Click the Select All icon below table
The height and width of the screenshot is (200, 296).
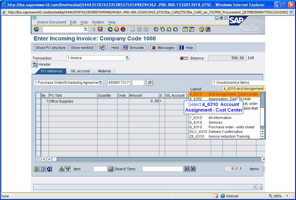(x=36, y=169)
